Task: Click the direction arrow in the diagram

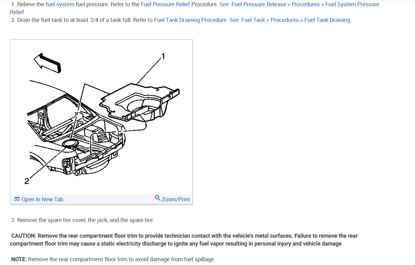Action: (x=47, y=63)
